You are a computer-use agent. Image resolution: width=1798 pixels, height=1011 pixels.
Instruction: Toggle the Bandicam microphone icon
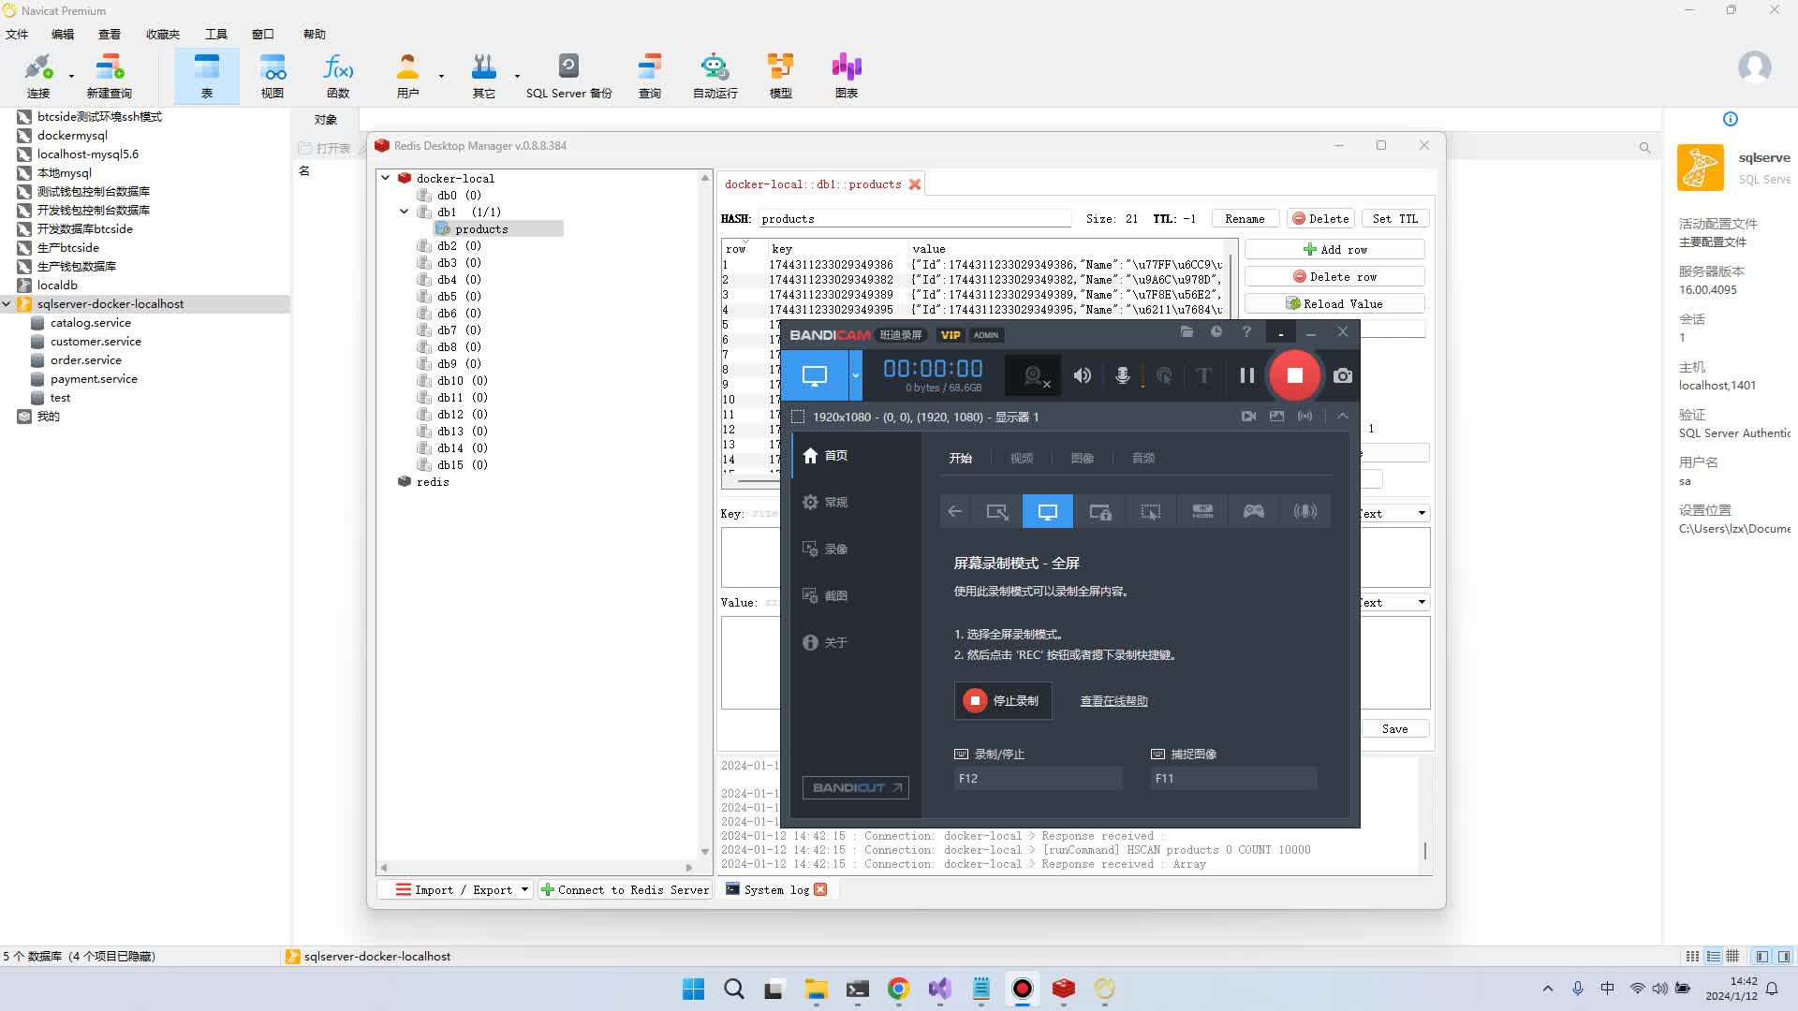(x=1122, y=375)
